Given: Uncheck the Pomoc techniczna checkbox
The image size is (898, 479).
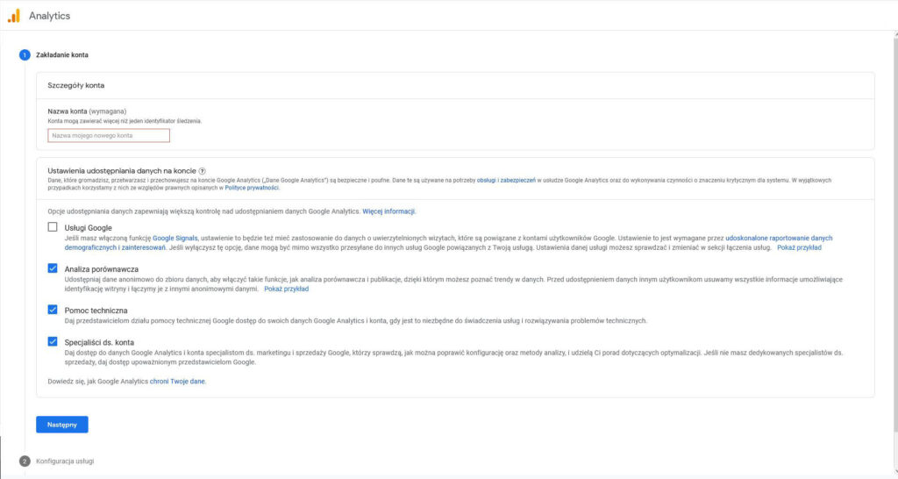Looking at the screenshot, I should click(x=53, y=310).
